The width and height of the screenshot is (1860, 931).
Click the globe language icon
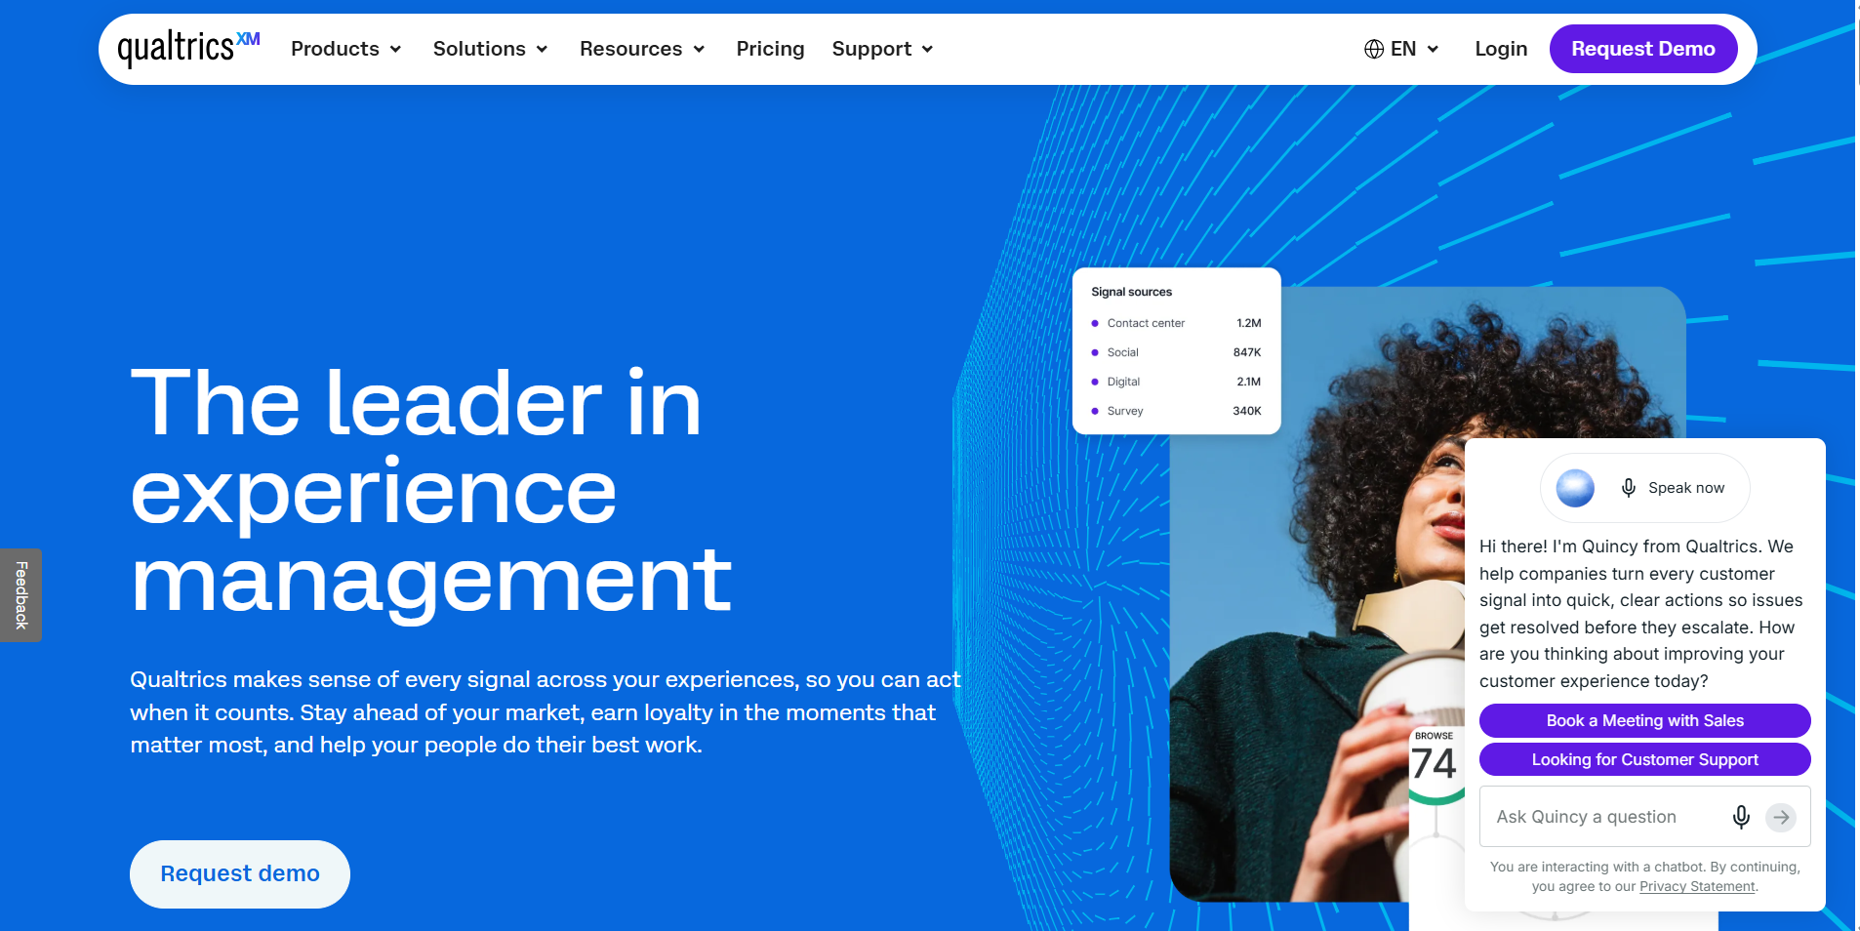(1374, 49)
